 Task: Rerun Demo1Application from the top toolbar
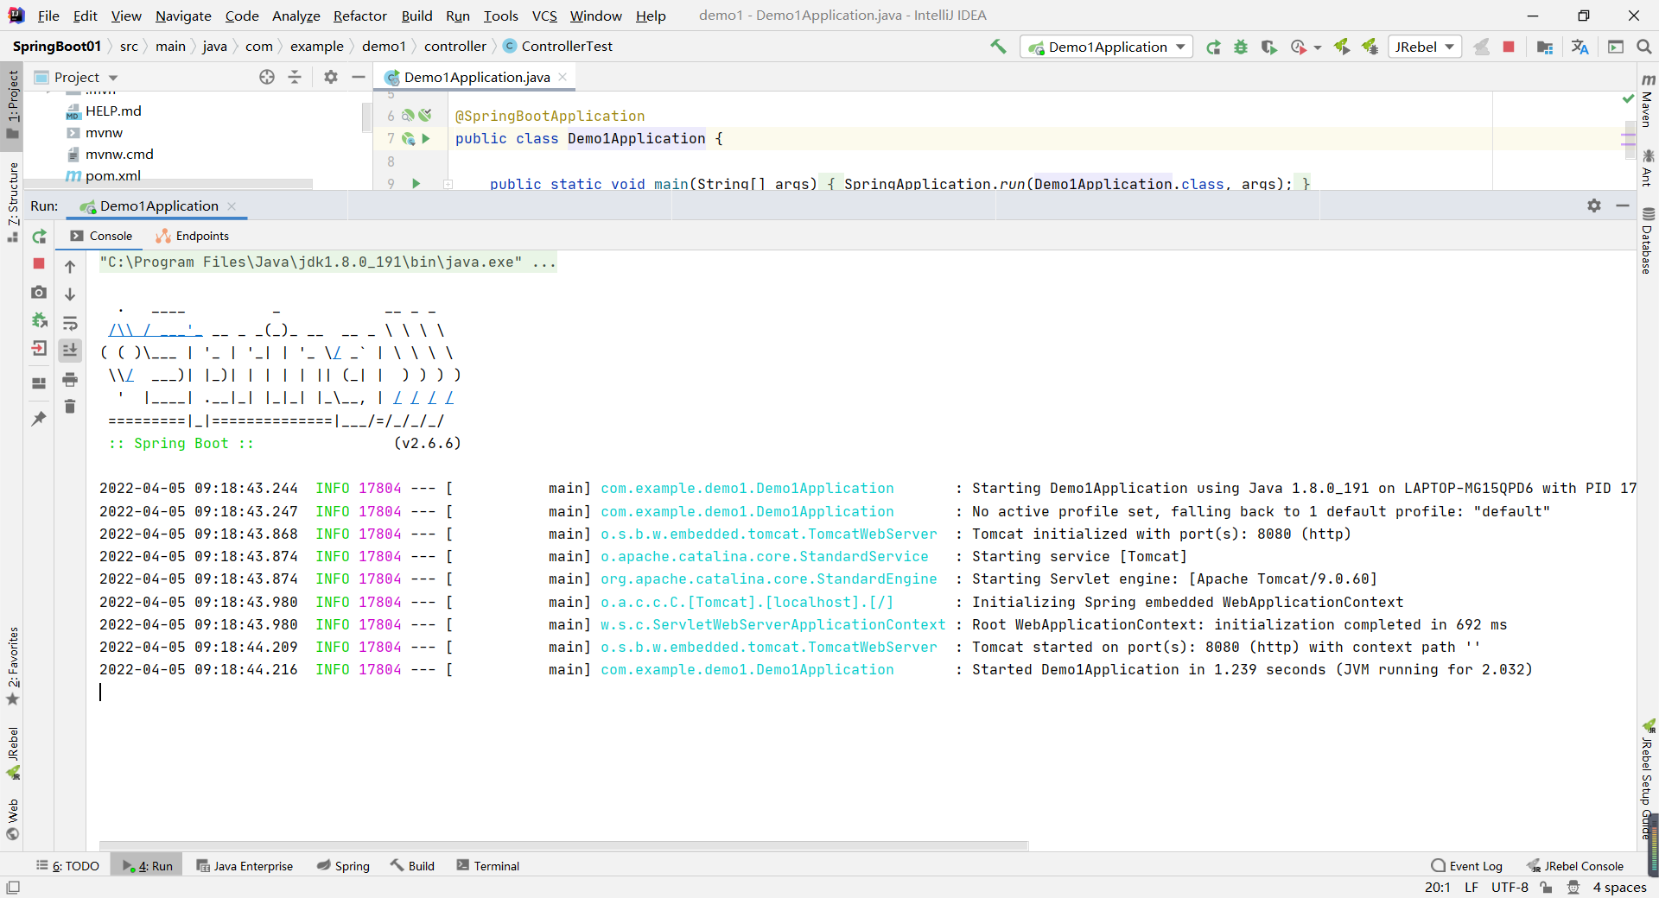[1213, 47]
